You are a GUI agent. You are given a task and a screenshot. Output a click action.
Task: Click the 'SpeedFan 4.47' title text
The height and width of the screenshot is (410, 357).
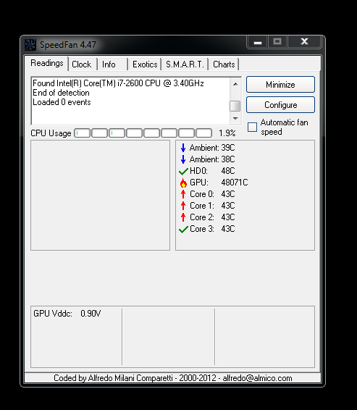click(68, 45)
